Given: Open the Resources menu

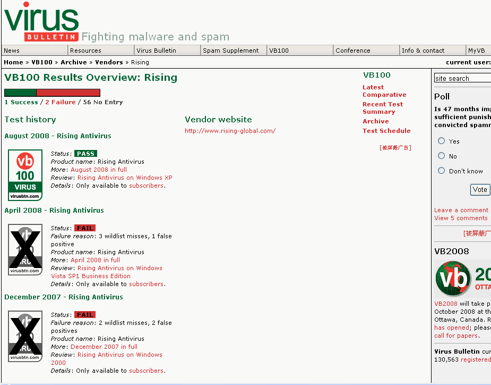Looking at the screenshot, I should (x=101, y=51).
